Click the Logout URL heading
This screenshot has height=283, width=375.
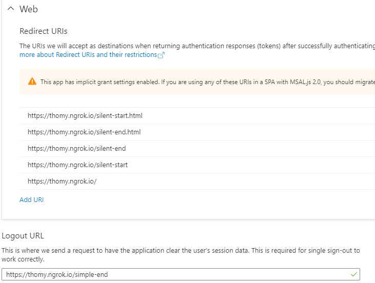[x=23, y=236]
